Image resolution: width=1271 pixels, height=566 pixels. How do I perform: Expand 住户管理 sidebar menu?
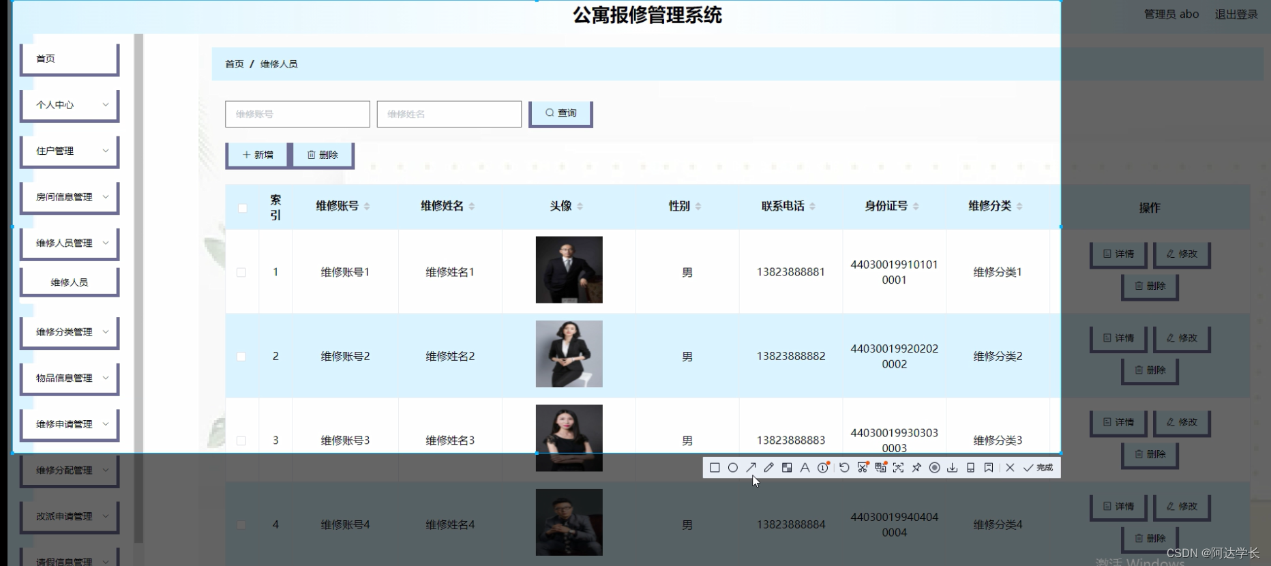click(x=70, y=151)
